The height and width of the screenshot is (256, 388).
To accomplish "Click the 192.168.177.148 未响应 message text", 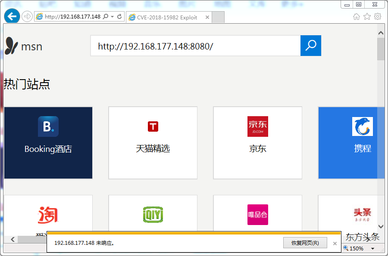I will (x=84, y=243).
